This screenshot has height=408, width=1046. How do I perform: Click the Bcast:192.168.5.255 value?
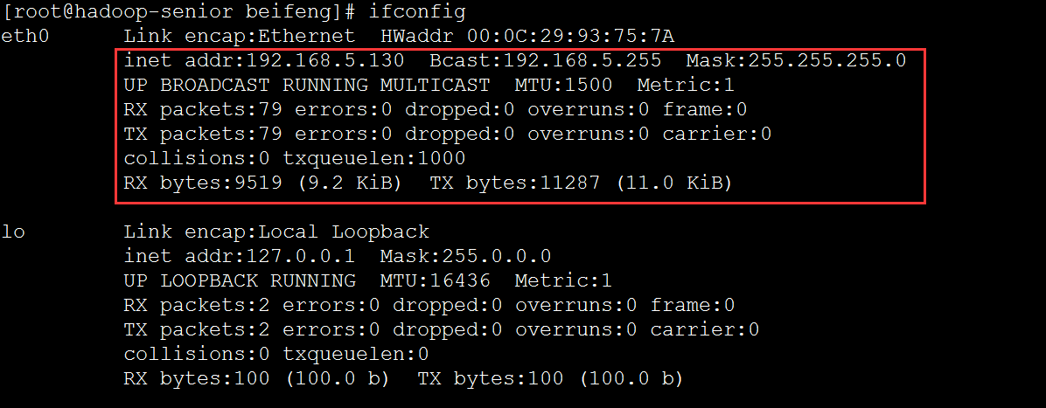tap(546, 60)
